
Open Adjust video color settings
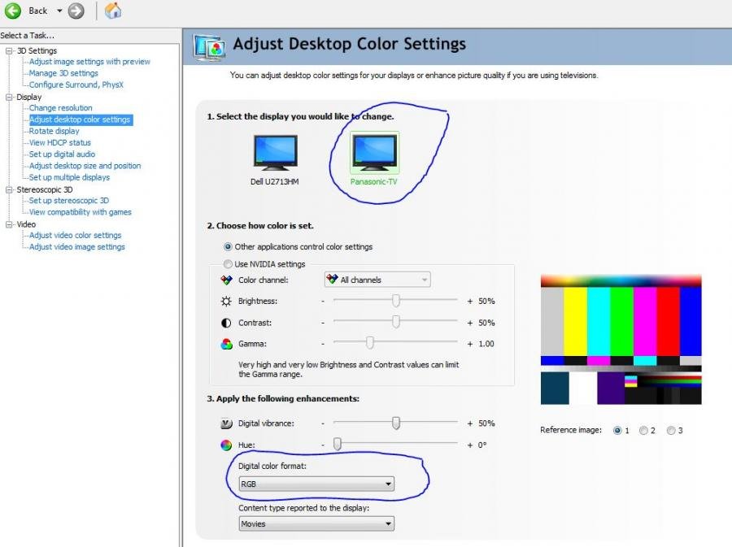(x=75, y=236)
